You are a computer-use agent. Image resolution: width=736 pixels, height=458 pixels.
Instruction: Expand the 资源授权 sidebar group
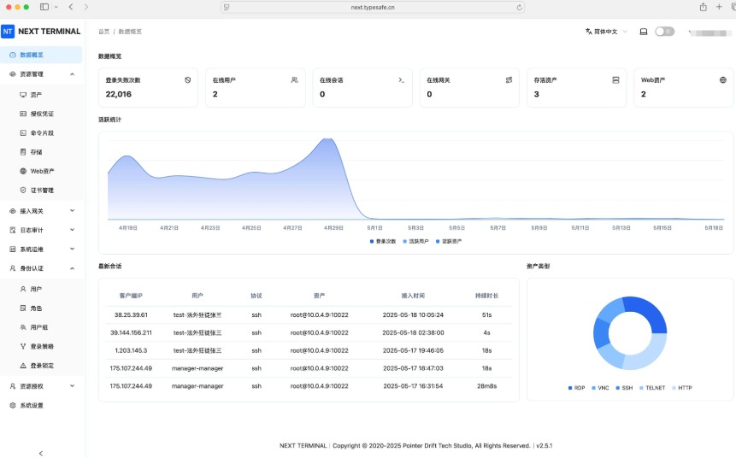(x=73, y=386)
